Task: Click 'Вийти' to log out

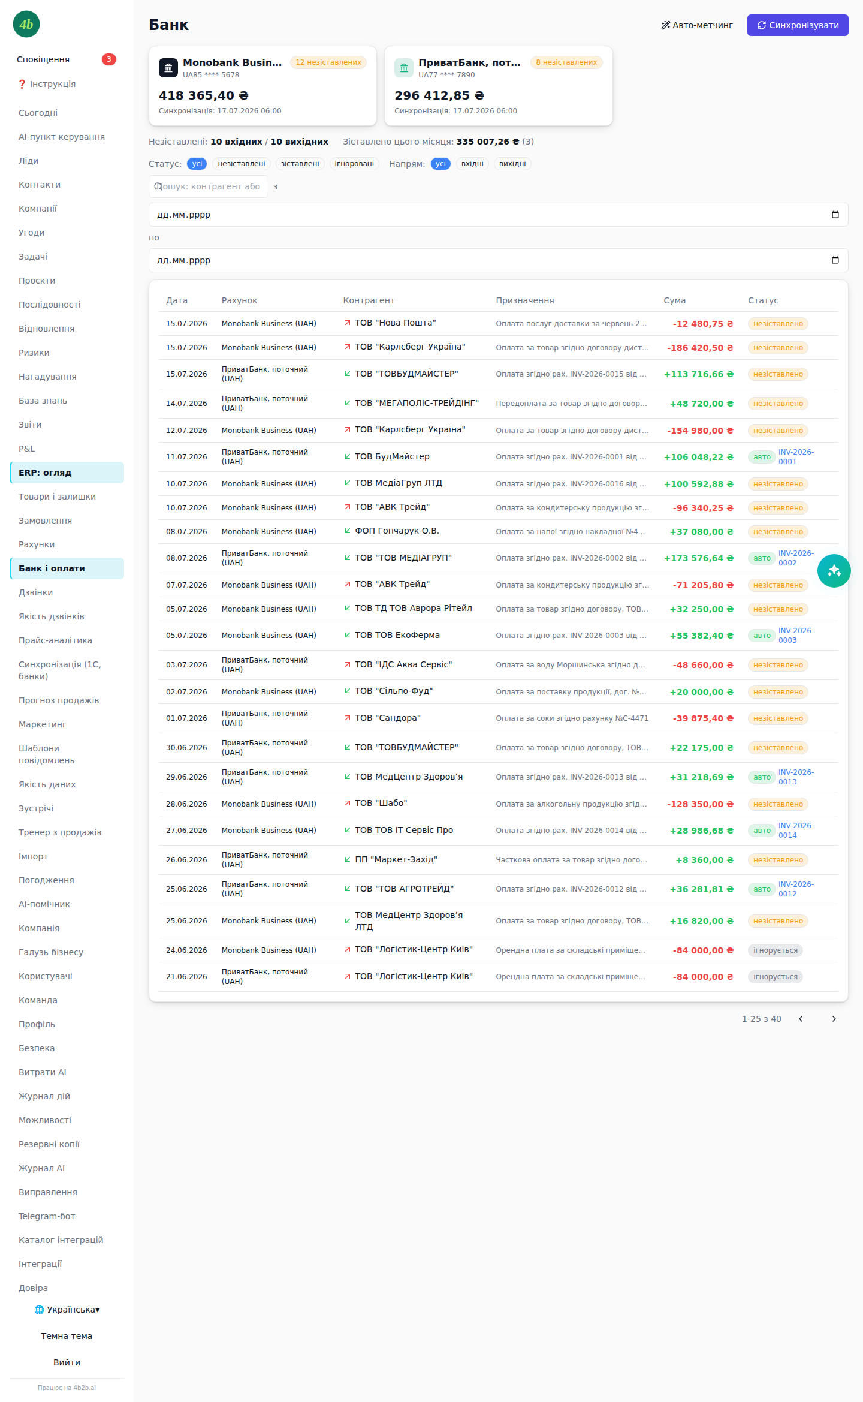Action: [67, 1362]
